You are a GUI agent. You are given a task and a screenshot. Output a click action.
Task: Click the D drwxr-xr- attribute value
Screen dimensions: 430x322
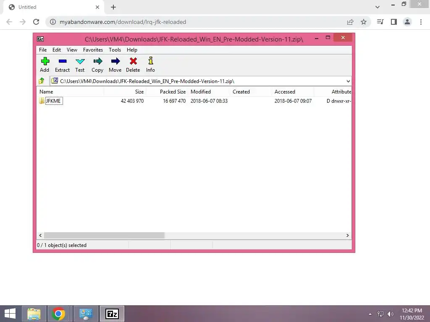click(339, 101)
